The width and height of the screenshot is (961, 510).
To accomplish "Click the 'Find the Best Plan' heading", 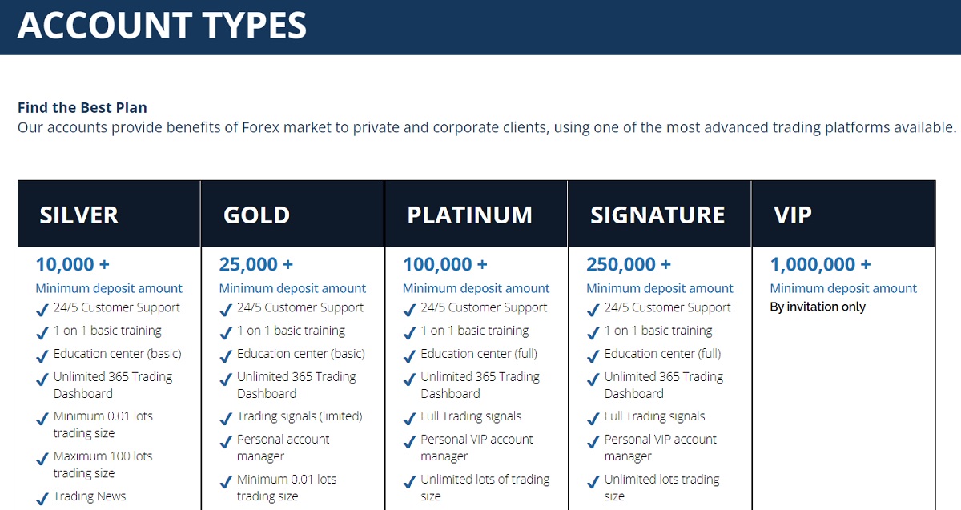I will pyautogui.click(x=82, y=107).
